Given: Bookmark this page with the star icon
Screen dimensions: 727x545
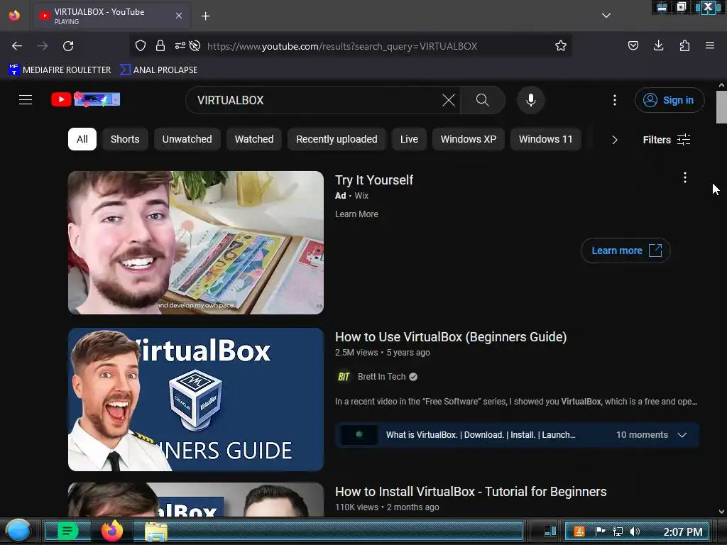Looking at the screenshot, I should (x=561, y=45).
